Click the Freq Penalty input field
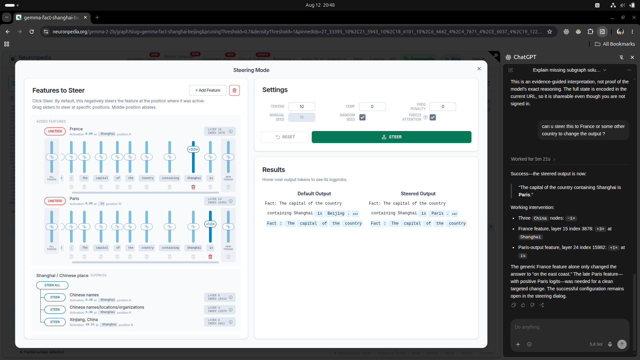This screenshot has width=640, height=360. [443, 107]
